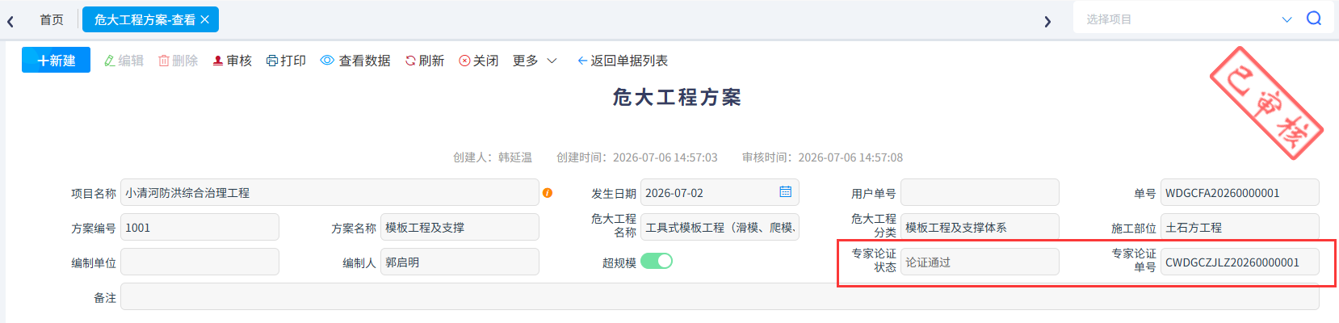1339x323 pixels.
Task: Click the 编制单位 input field
Action: pyautogui.click(x=199, y=262)
